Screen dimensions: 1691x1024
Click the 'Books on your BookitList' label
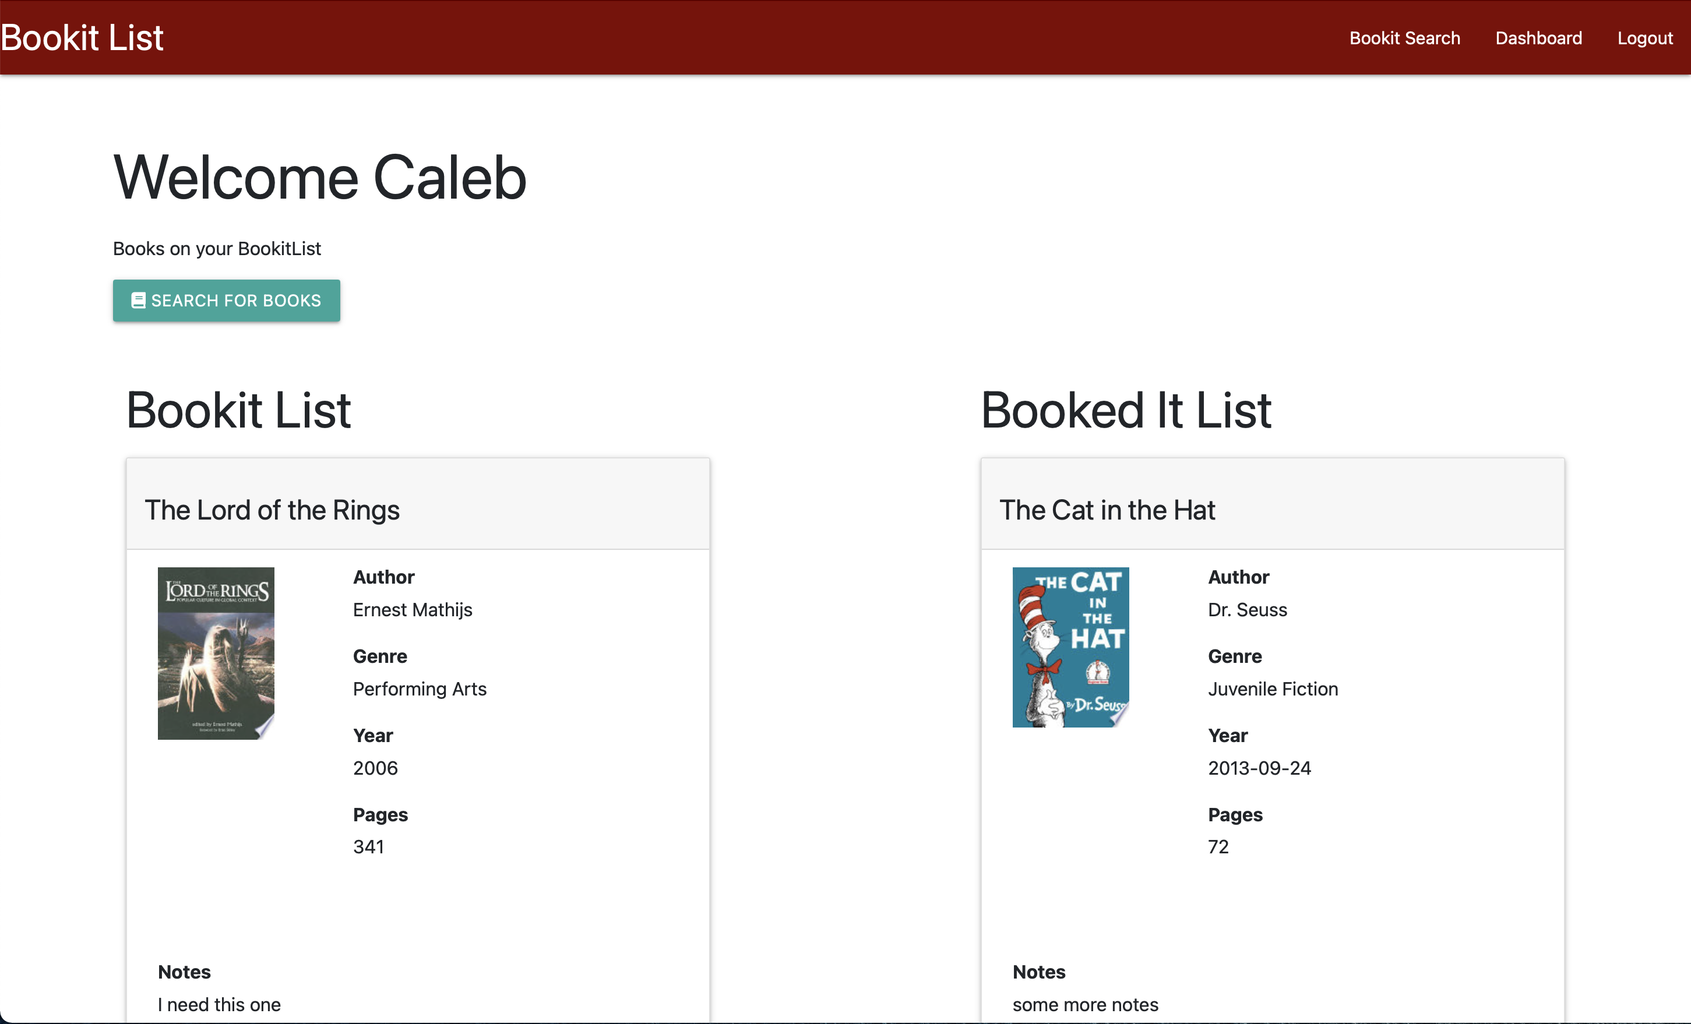(217, 248)
